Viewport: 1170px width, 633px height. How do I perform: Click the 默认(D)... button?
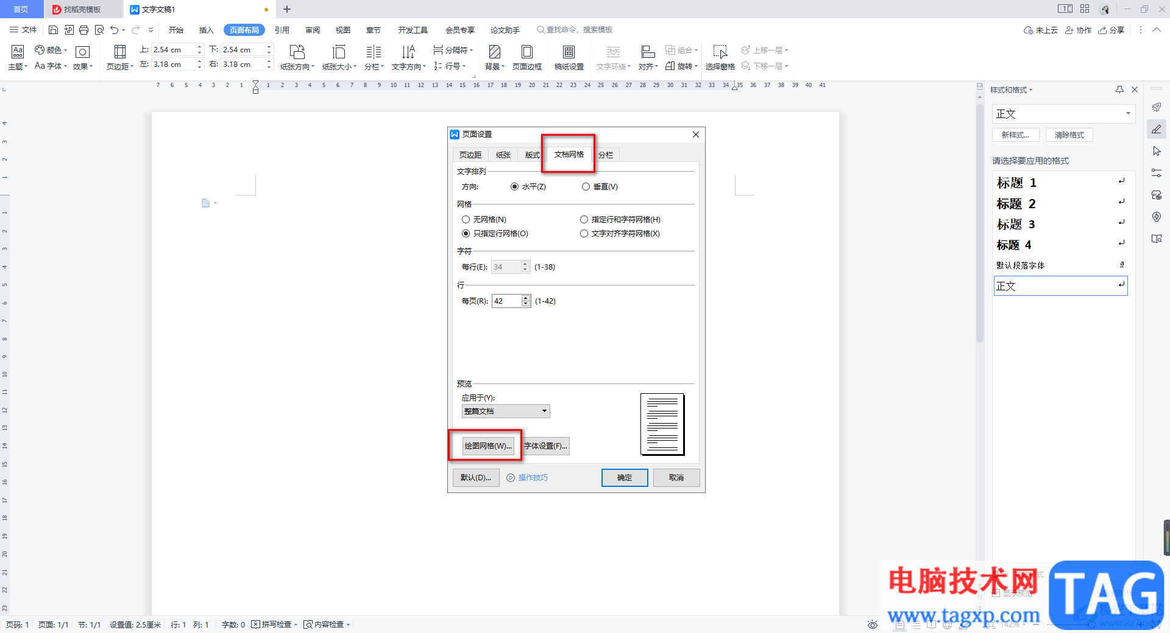point(476,478)
